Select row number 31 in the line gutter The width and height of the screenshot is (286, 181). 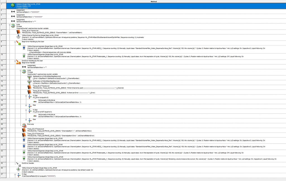(x=3, y=140)
